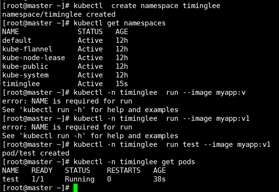The width and height of the screenshot is (279, 192).
Task: Click the 'kube-flannel' namespace name
Action: click(x=27, y=49)
